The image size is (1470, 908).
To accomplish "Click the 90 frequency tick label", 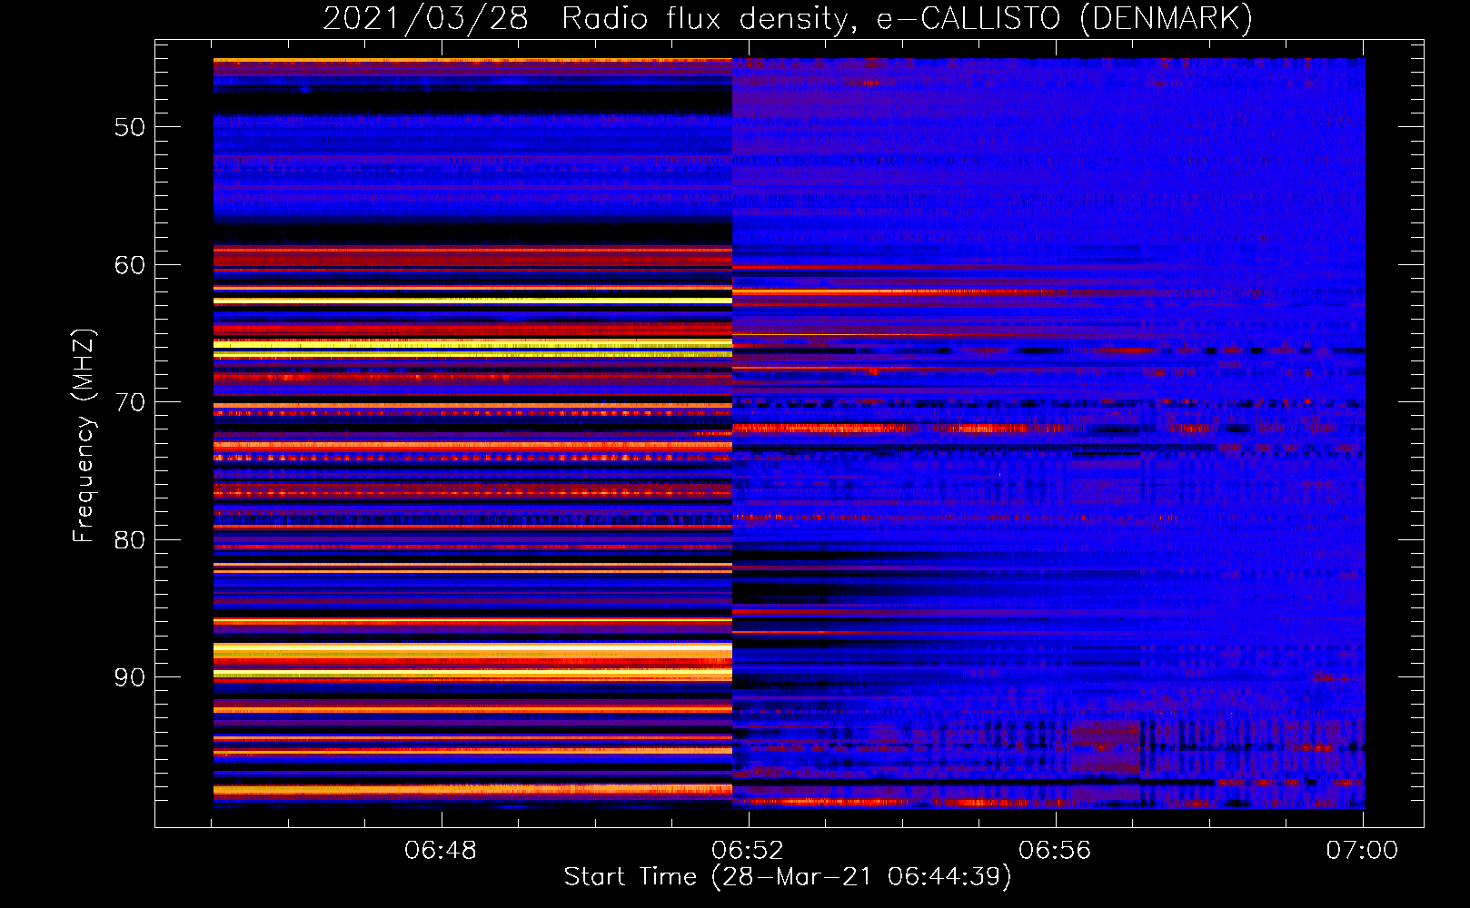I will tap(130, 677).
